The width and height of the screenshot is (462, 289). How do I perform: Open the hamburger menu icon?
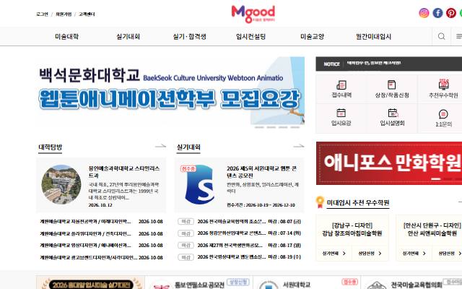point(459,36)
